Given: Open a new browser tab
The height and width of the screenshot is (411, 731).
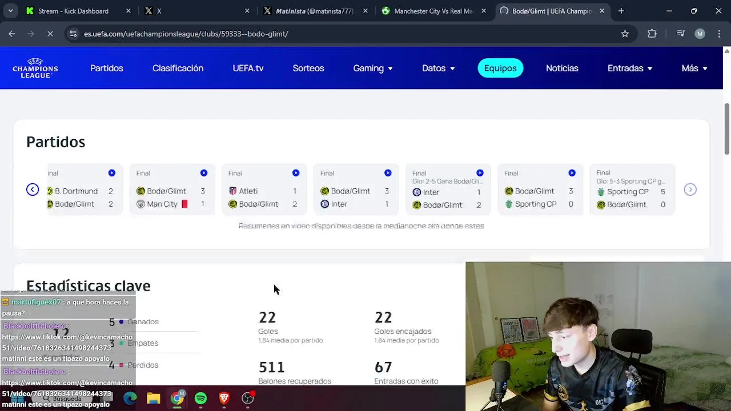Looking at the screenshot, I should tap(621, 11).
